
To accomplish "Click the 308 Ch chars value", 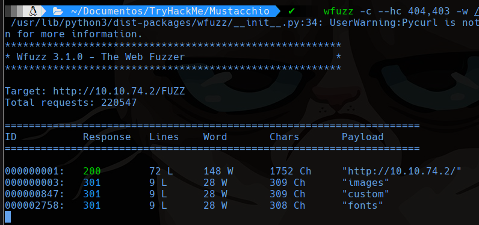I will (x=288, y=206).
